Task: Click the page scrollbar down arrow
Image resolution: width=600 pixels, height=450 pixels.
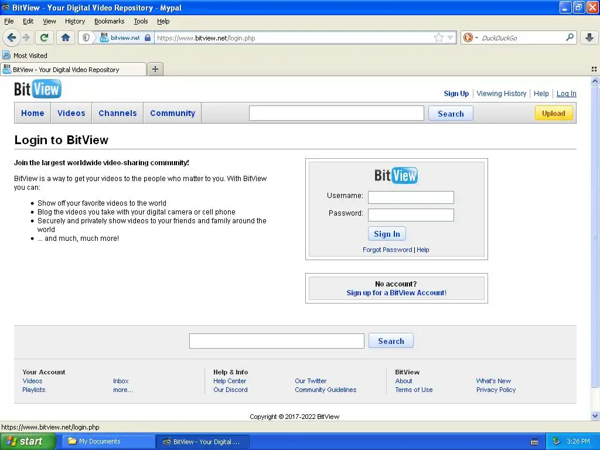Action: point(595,416)
